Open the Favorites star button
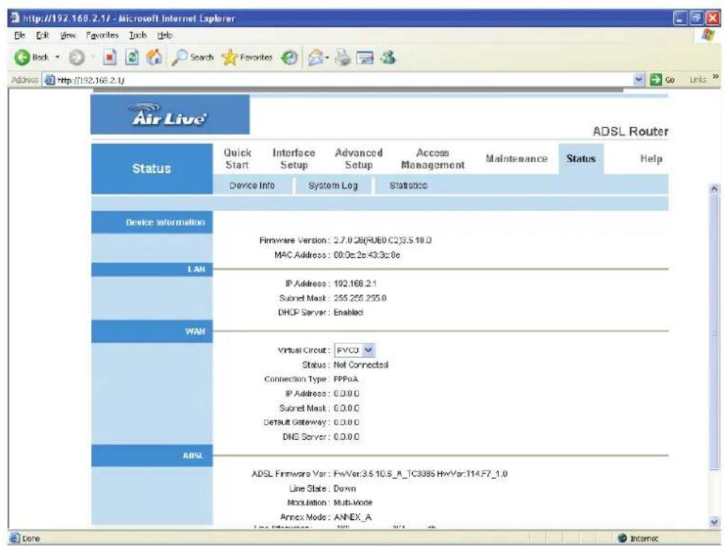 point(247,58)
